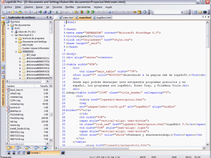Click the red A icon on left sidebar
The image size is (211, 158).
(x=3, y=72)
